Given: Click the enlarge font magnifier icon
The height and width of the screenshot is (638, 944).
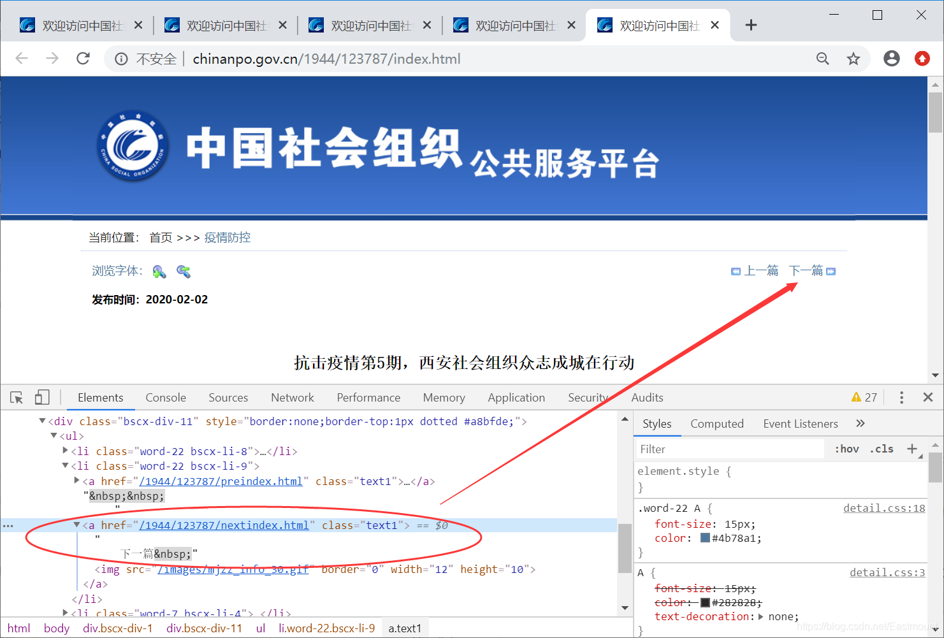Looking at the screenshot, I should (159, 272).
